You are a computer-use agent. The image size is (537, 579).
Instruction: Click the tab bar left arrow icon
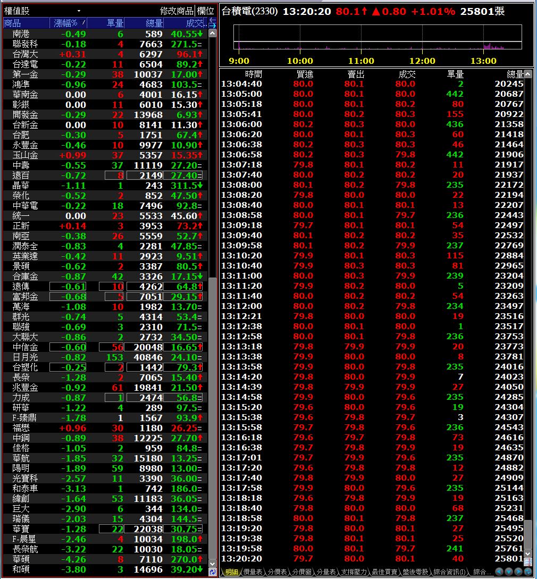point(499,572)
